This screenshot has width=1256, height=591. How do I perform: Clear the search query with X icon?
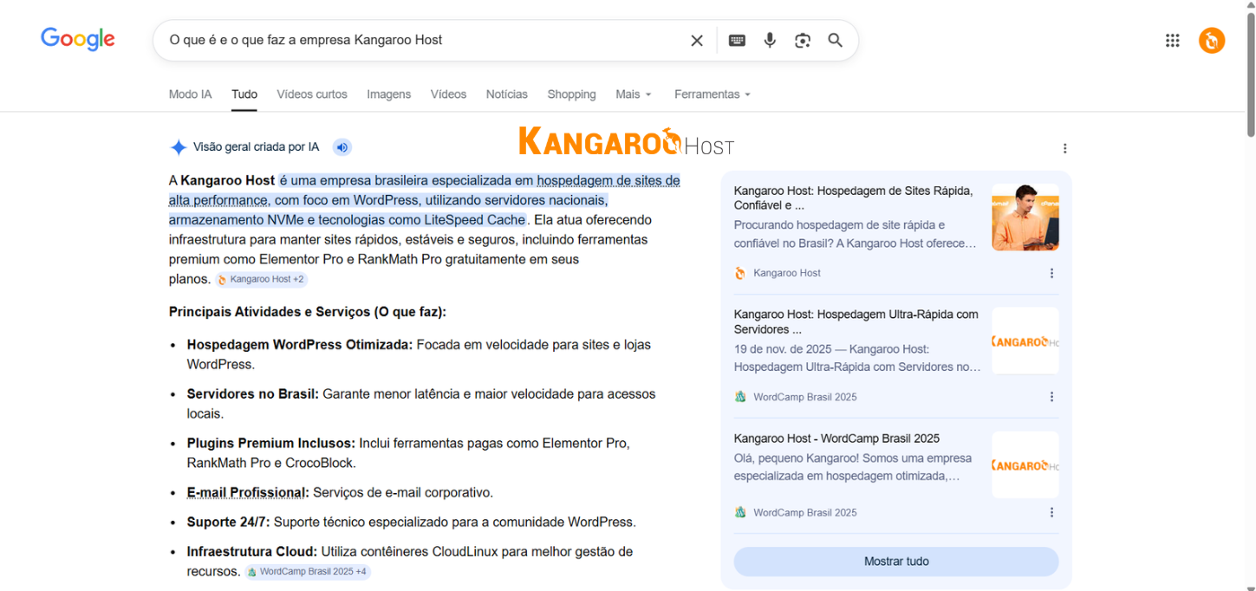[696, 41]
